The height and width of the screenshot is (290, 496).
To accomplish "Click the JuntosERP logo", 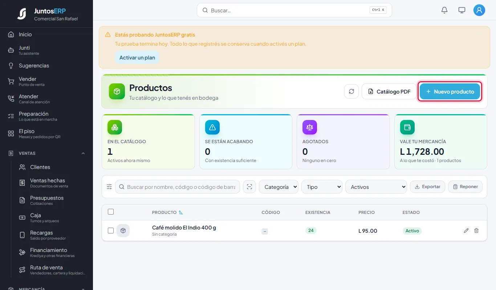I will pos(22,14).
